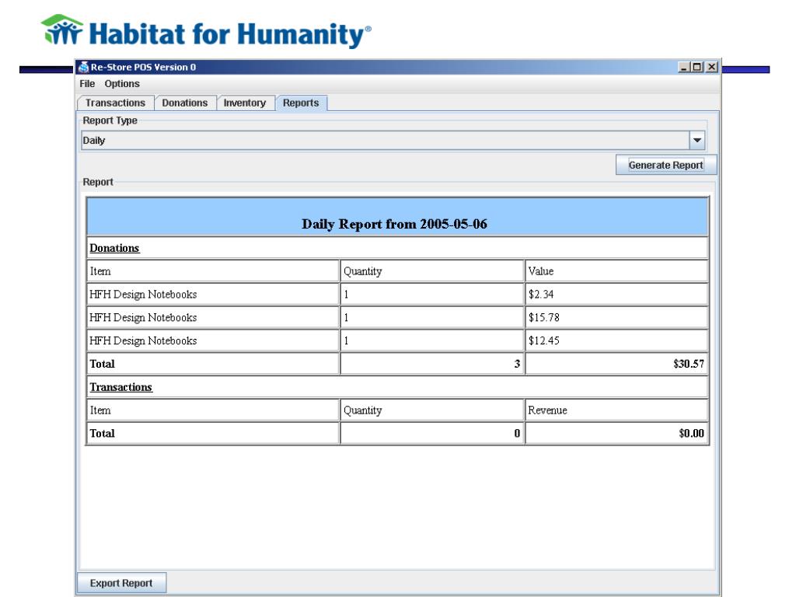
Task: Switch to the Transactions tab
Action: pos(115,103)
